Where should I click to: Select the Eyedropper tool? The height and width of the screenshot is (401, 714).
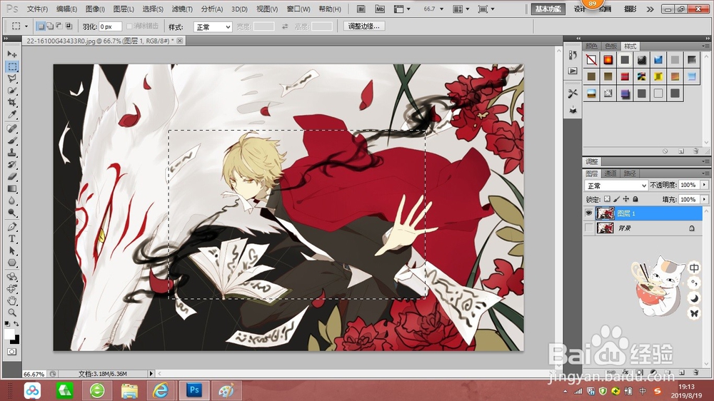click(x=12, y=114)
